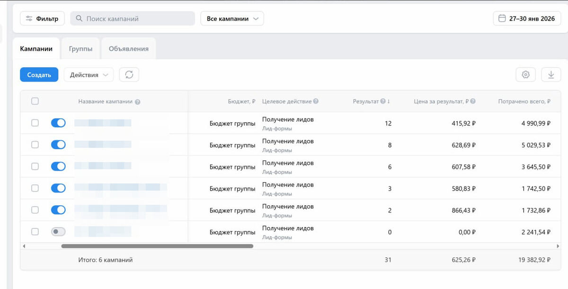This screenshot has height=289, width=568.
Task: Click the refresh campaigns icon button
Action: (x=129, y=75)
